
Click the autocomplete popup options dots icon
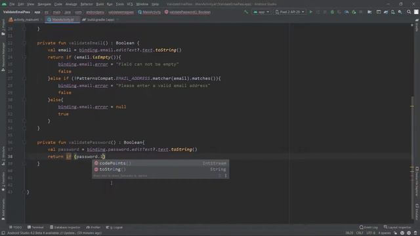click(x=226, y=176)
